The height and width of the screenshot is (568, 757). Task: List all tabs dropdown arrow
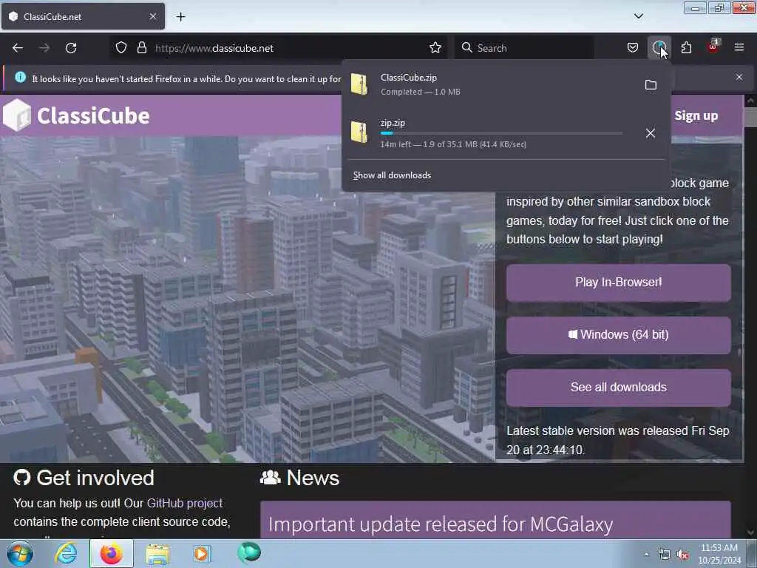coord(638,16)
